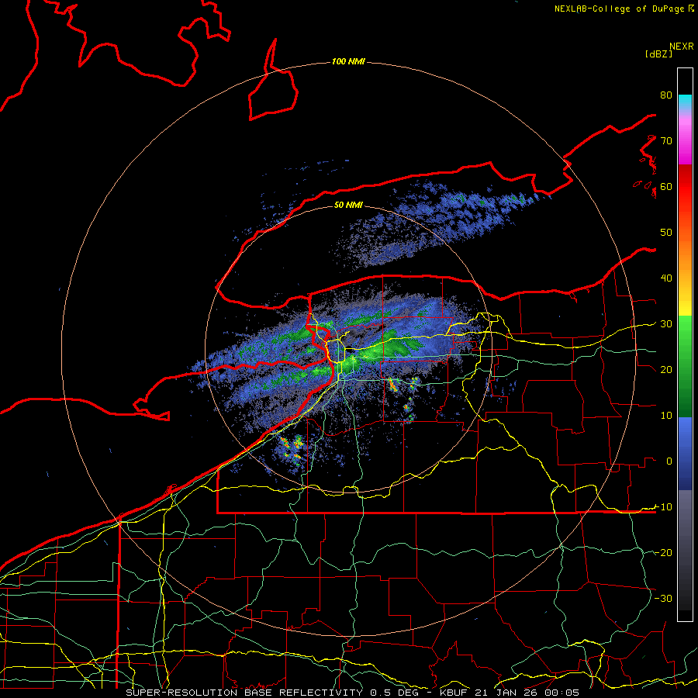698x698 pixels.
Task: Click the 20 value on the dBZ scale
Action: [x=666, y=369]
